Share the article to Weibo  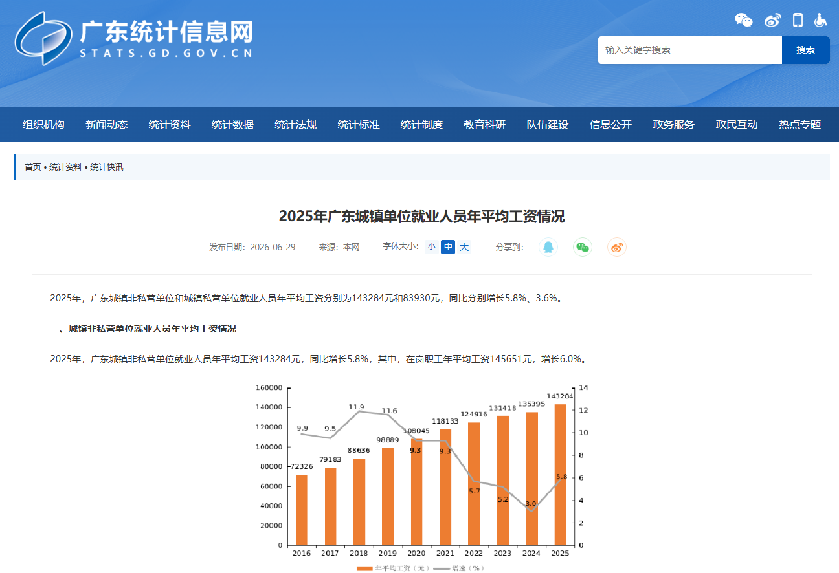(617, 247)
